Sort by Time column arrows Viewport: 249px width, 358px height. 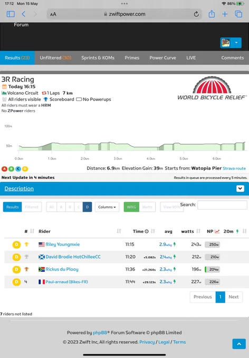[x=153, y=231]
